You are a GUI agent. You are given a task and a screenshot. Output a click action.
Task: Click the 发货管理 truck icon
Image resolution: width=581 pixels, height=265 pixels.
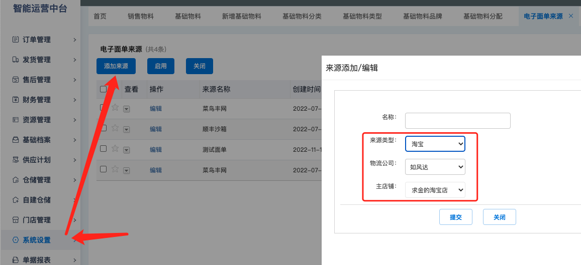tap(16, 60)
